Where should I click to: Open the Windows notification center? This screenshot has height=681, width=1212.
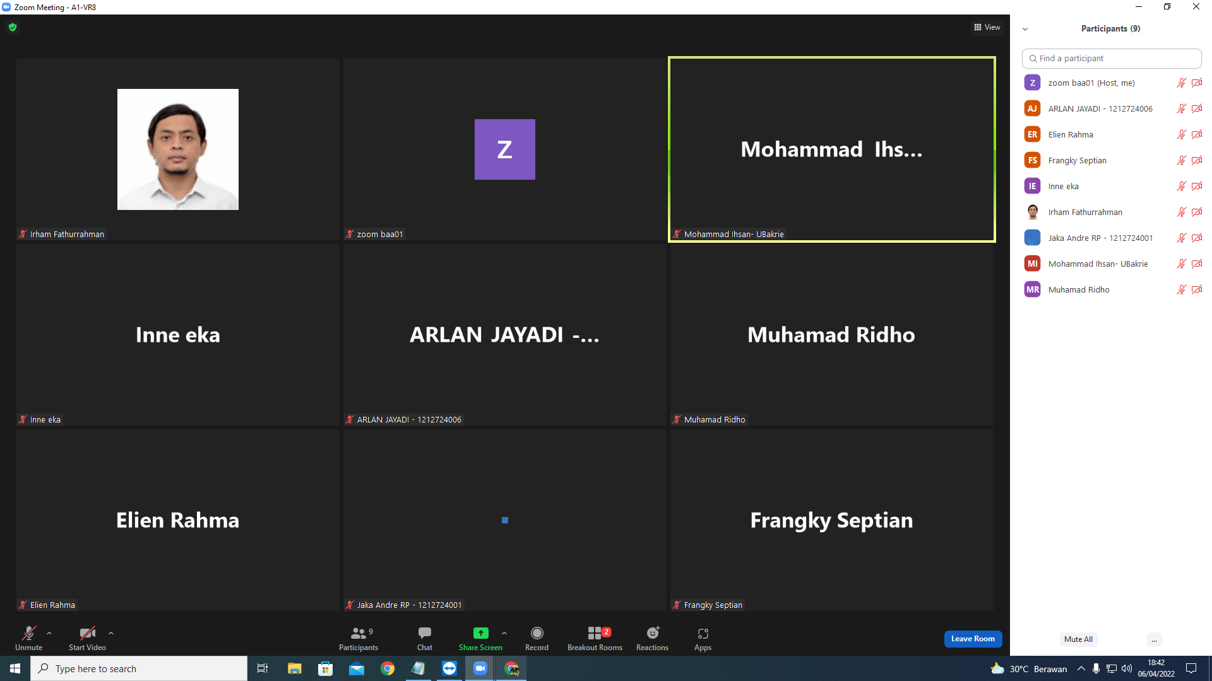click(x=1191, y=668)
